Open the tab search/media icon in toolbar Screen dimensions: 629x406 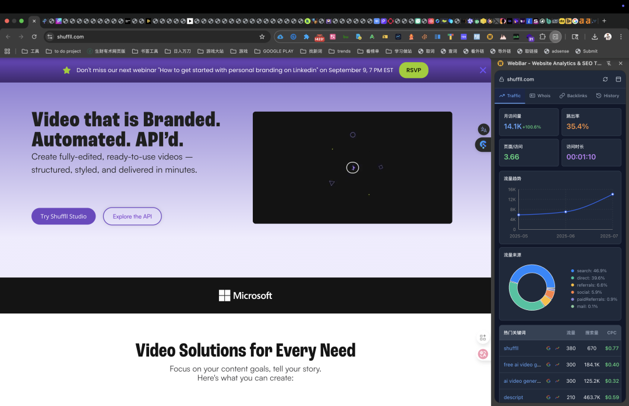point(575,37)
